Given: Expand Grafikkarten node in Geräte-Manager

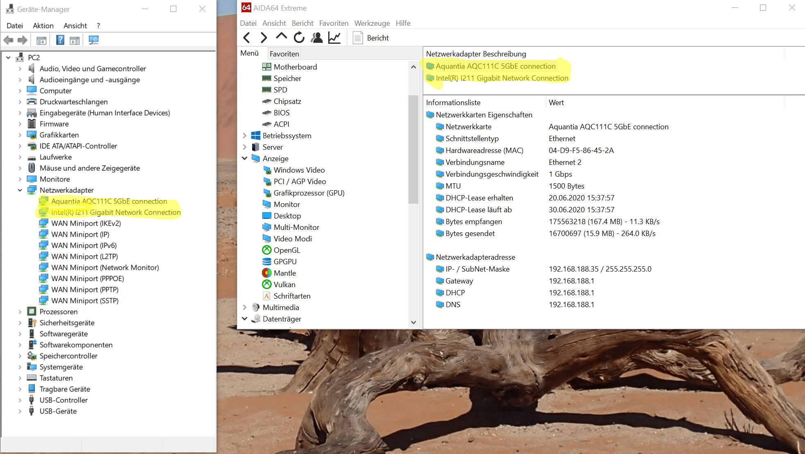Looking at the screenshot, I should (20, 135).
